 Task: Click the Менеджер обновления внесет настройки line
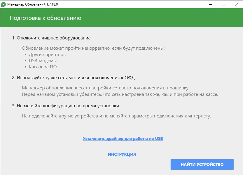point(106,88)
